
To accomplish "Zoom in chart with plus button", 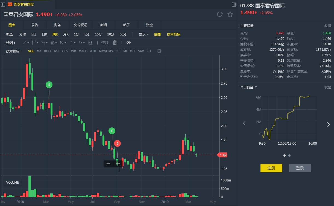I will click(x=118, y=164).
